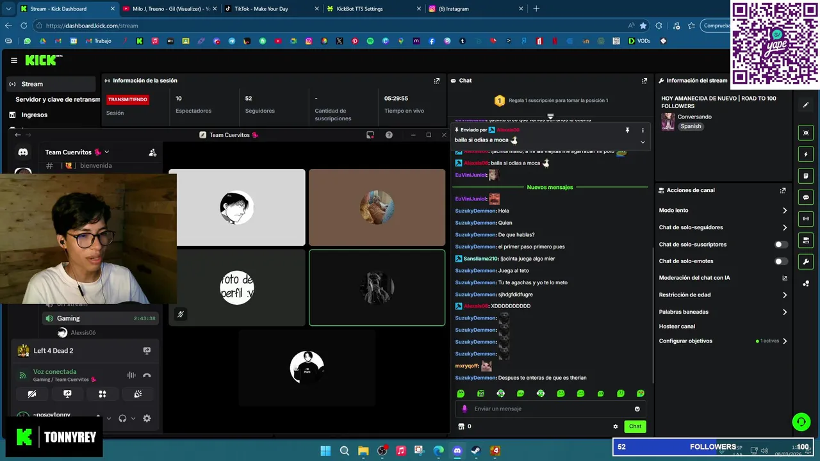Open Steam from the taskbar
The height and width of the screenshot is (461, 820).
pyautogui.click(x=476, y=451)
